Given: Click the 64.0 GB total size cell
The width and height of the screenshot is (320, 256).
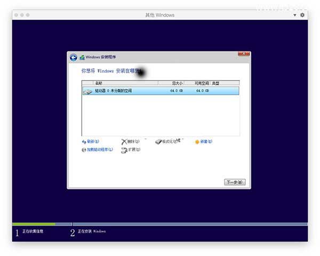Looking at the screenshot, I should pyautogui.click(x=177, y=91).
